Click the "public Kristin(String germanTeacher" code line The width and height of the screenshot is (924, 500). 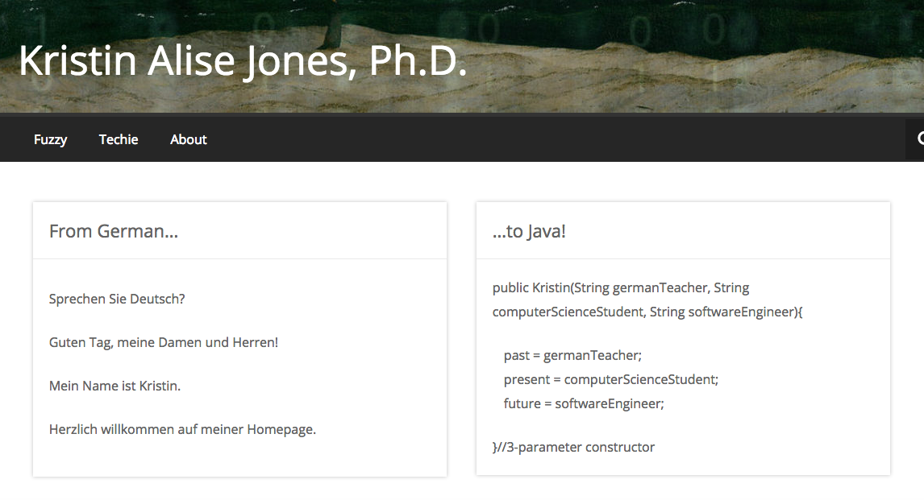[x=621, y=287]
